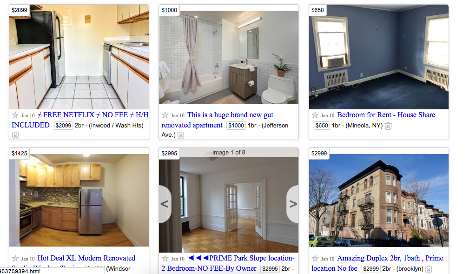The width and height of the screenshot is (476, 274).
Task: Open the $1425 kitchen listing photo
Action: [79, 200]
